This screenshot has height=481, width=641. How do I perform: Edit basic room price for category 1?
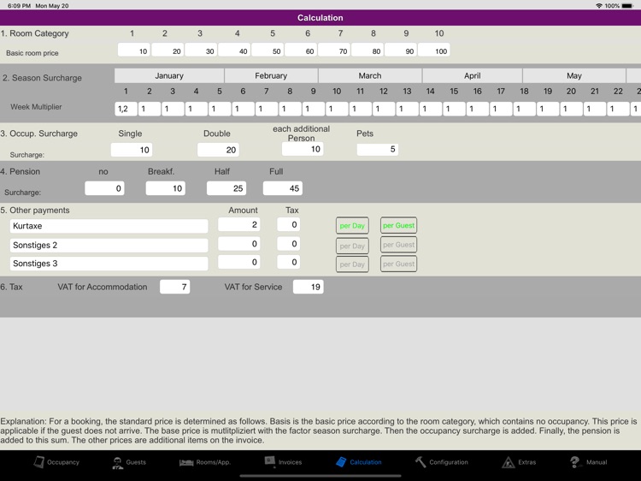coord(134,50)
